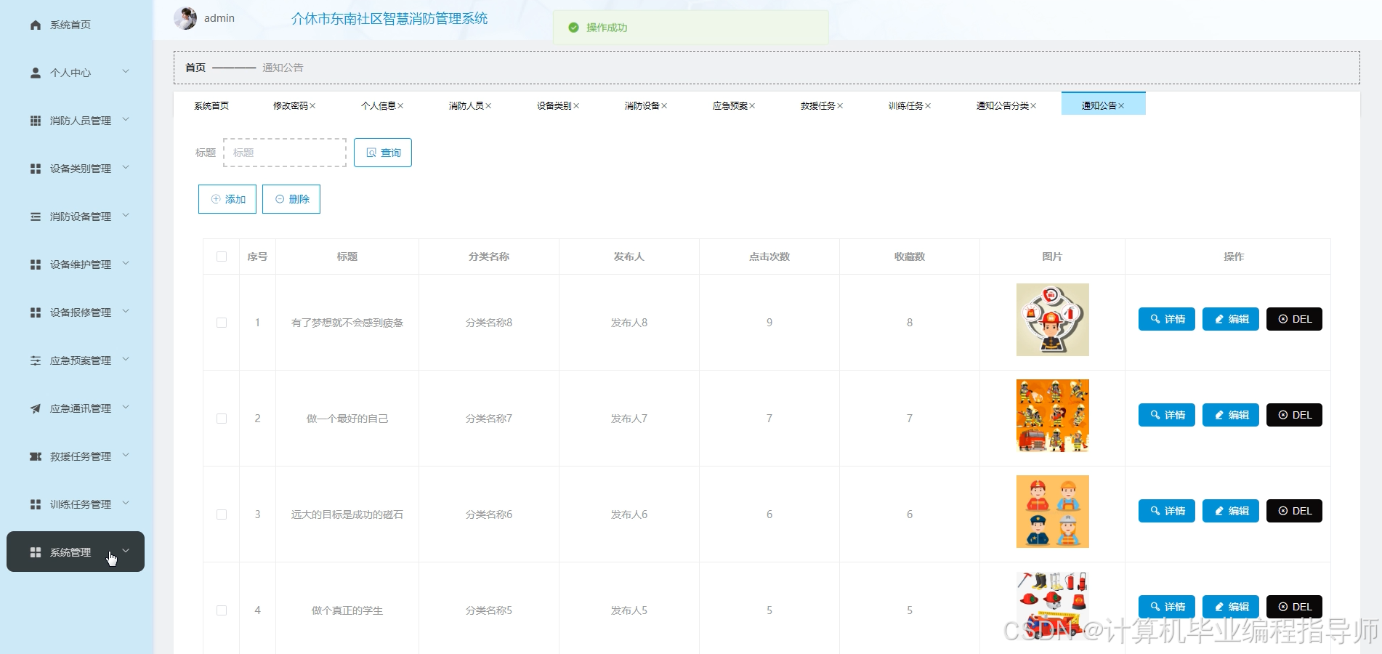Open 系统首页 in the sidebar
This screenshot has width=1382, height=654.
click(70, 25)
